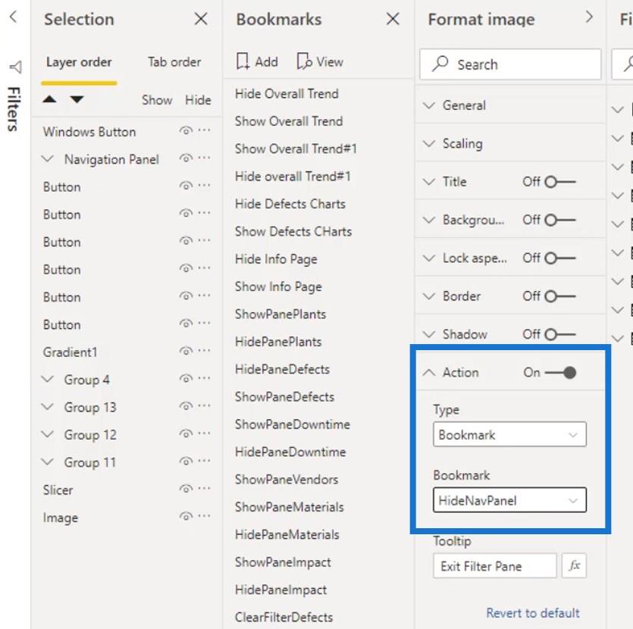Hide the Image layer

[186, 516]
